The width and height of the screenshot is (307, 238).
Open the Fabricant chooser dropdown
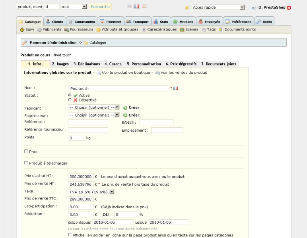coord(93,107)
